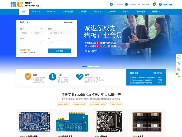Screen dimensions: 182x137
Task: Open 客户晒单 menu item
Action: 112,12
